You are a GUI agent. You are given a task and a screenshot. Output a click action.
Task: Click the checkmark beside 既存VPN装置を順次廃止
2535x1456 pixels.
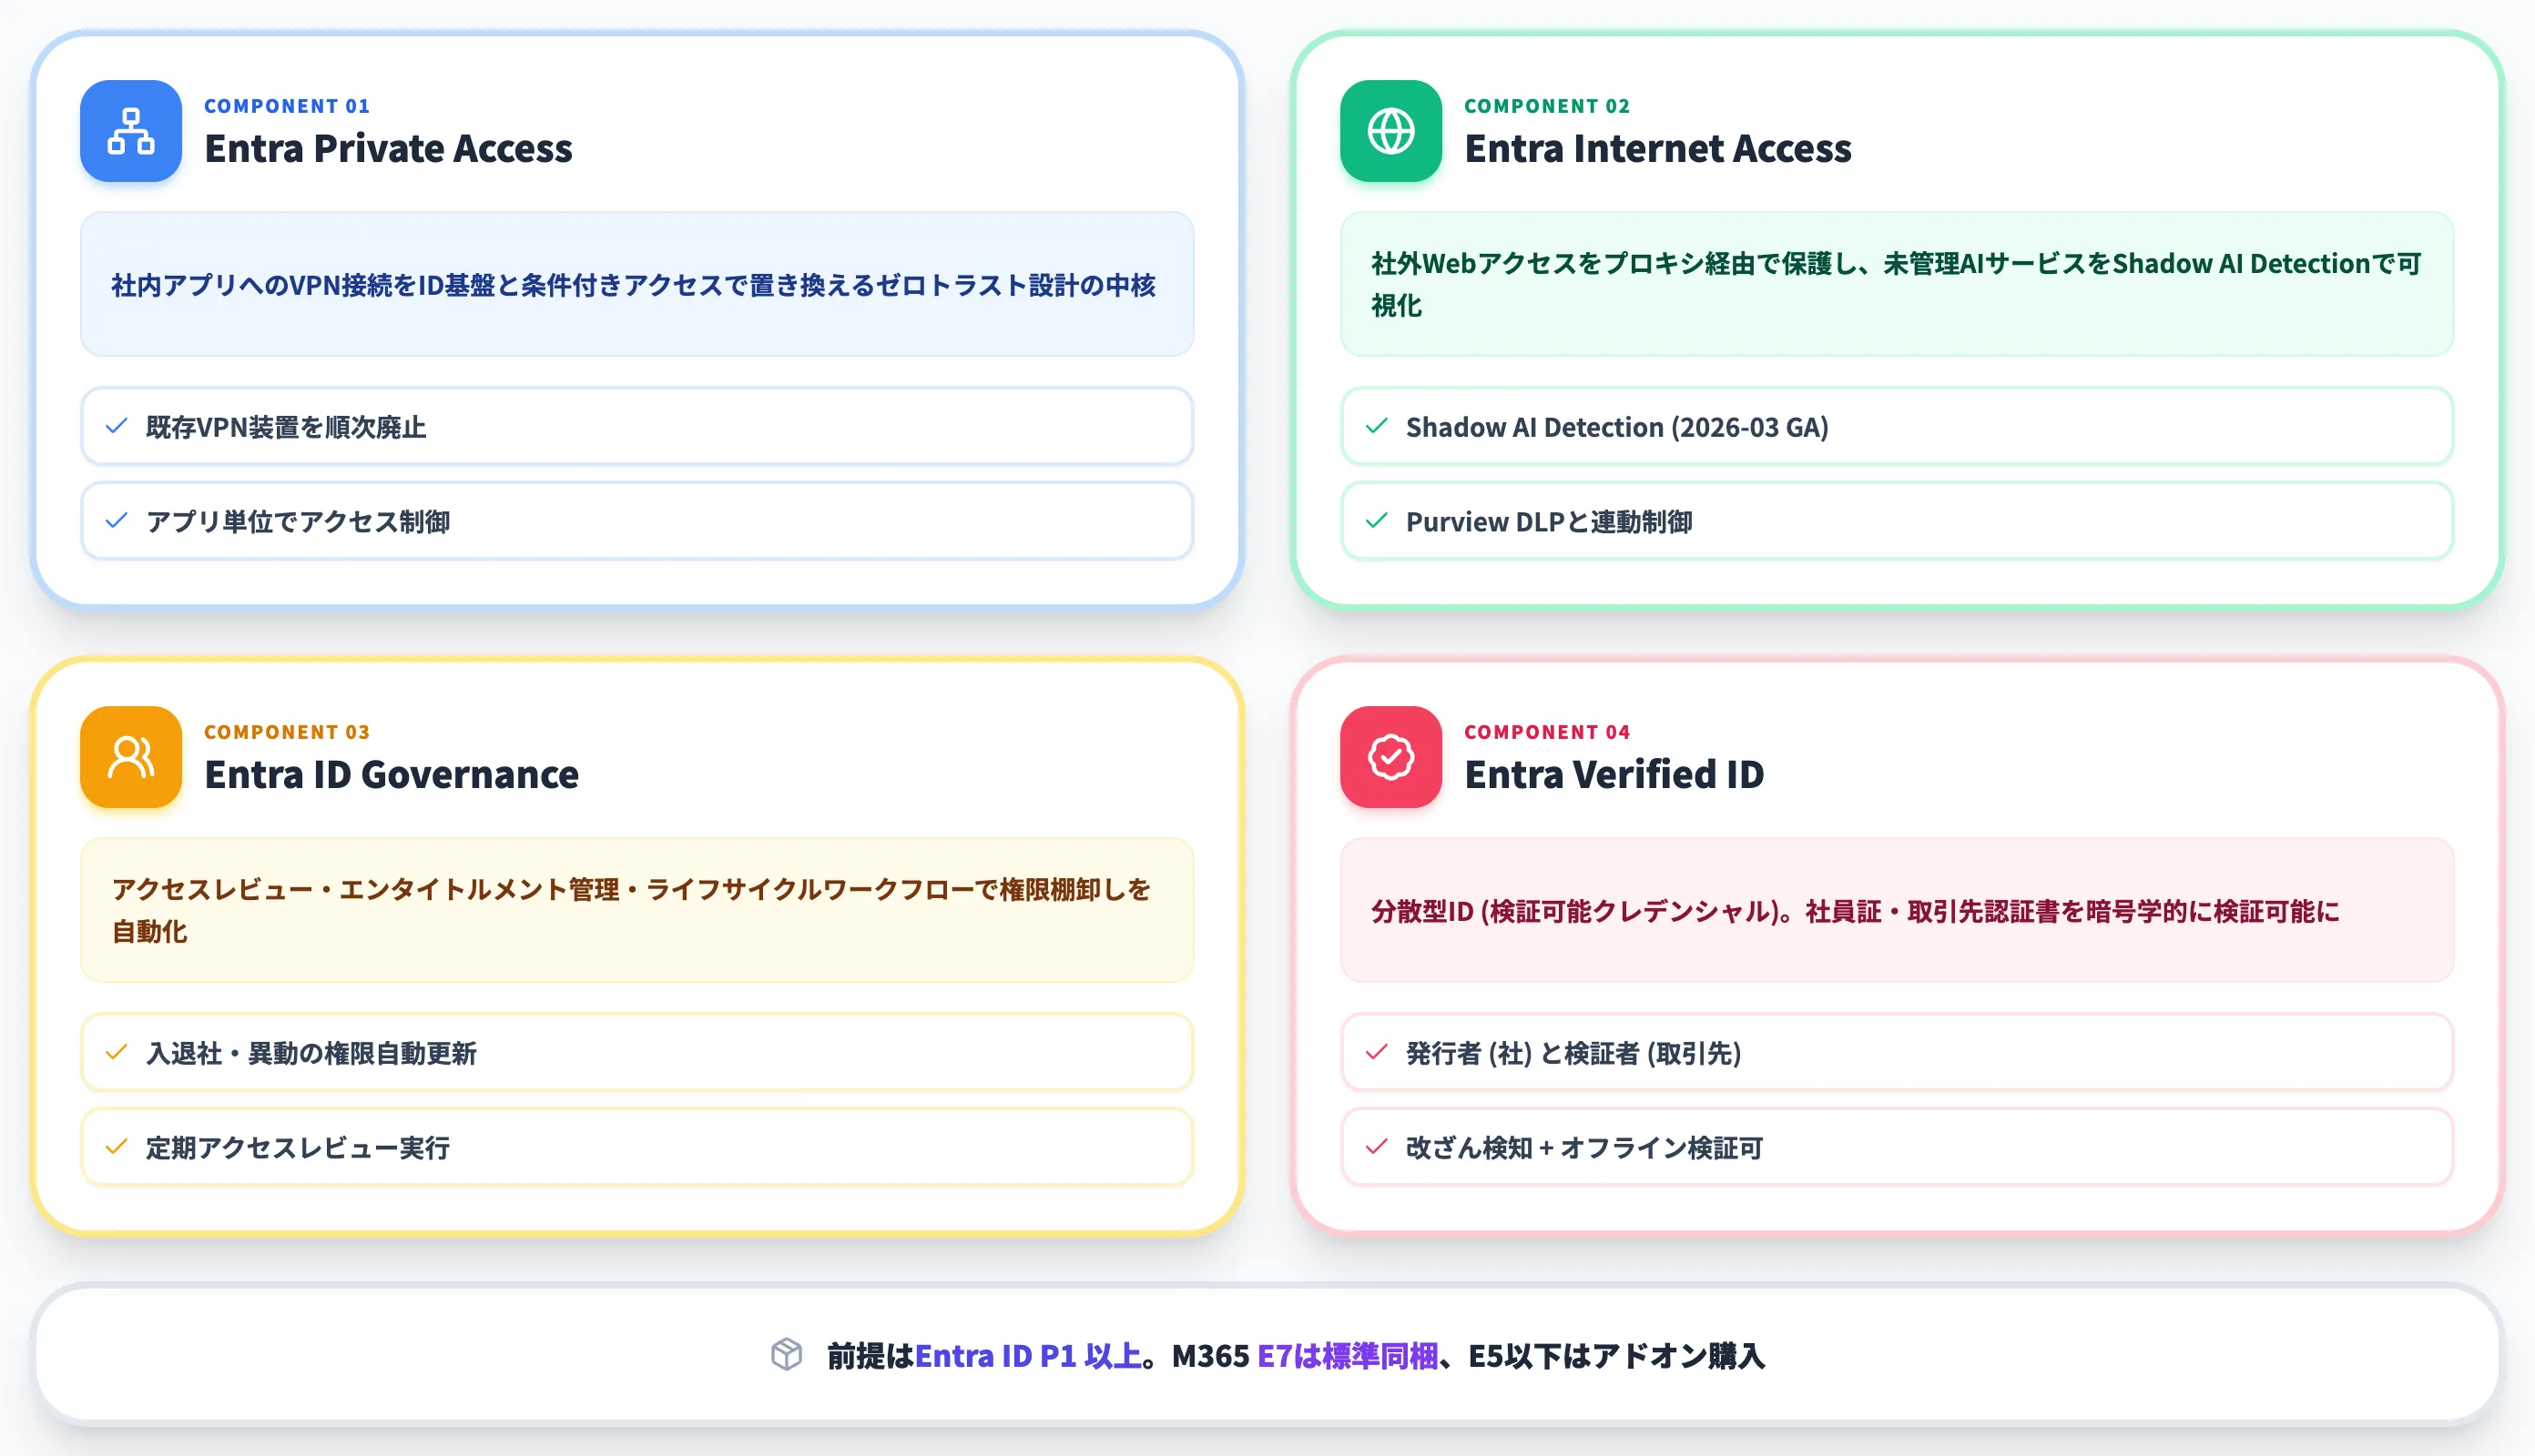click(116, 426)
